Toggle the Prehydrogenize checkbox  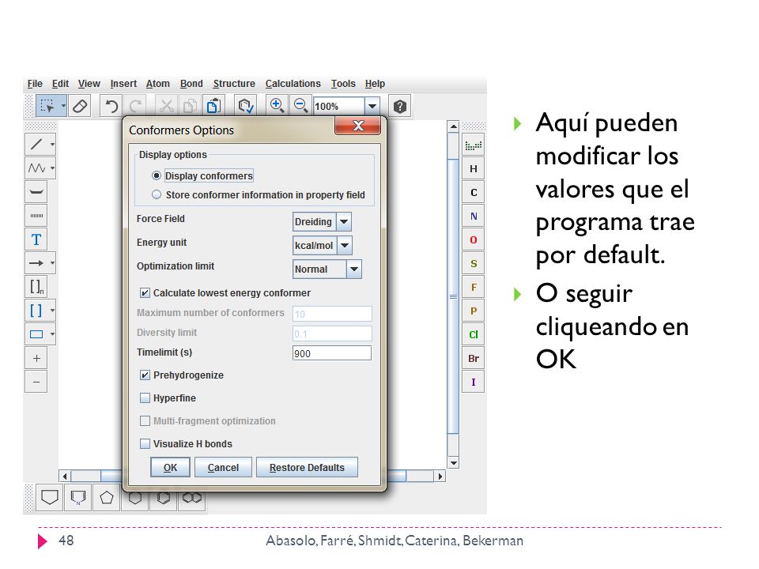[x=145, y=375]
